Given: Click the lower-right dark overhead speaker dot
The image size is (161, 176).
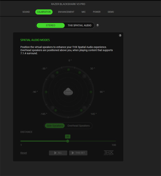Looking at the screenshot, I should pos(84,108).
